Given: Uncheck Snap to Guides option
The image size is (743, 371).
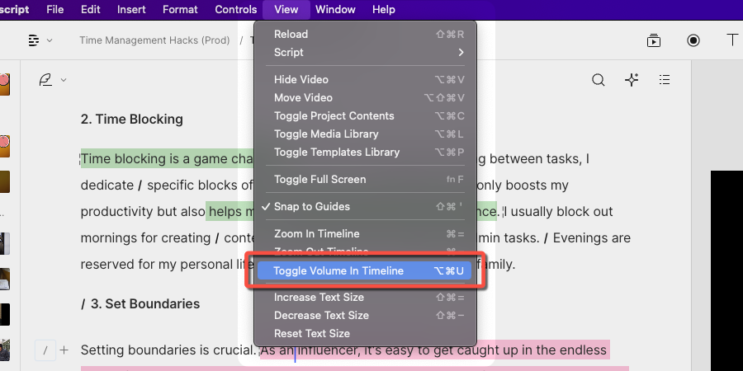Looking at the screenshot, I should click(x=365, y=206).
